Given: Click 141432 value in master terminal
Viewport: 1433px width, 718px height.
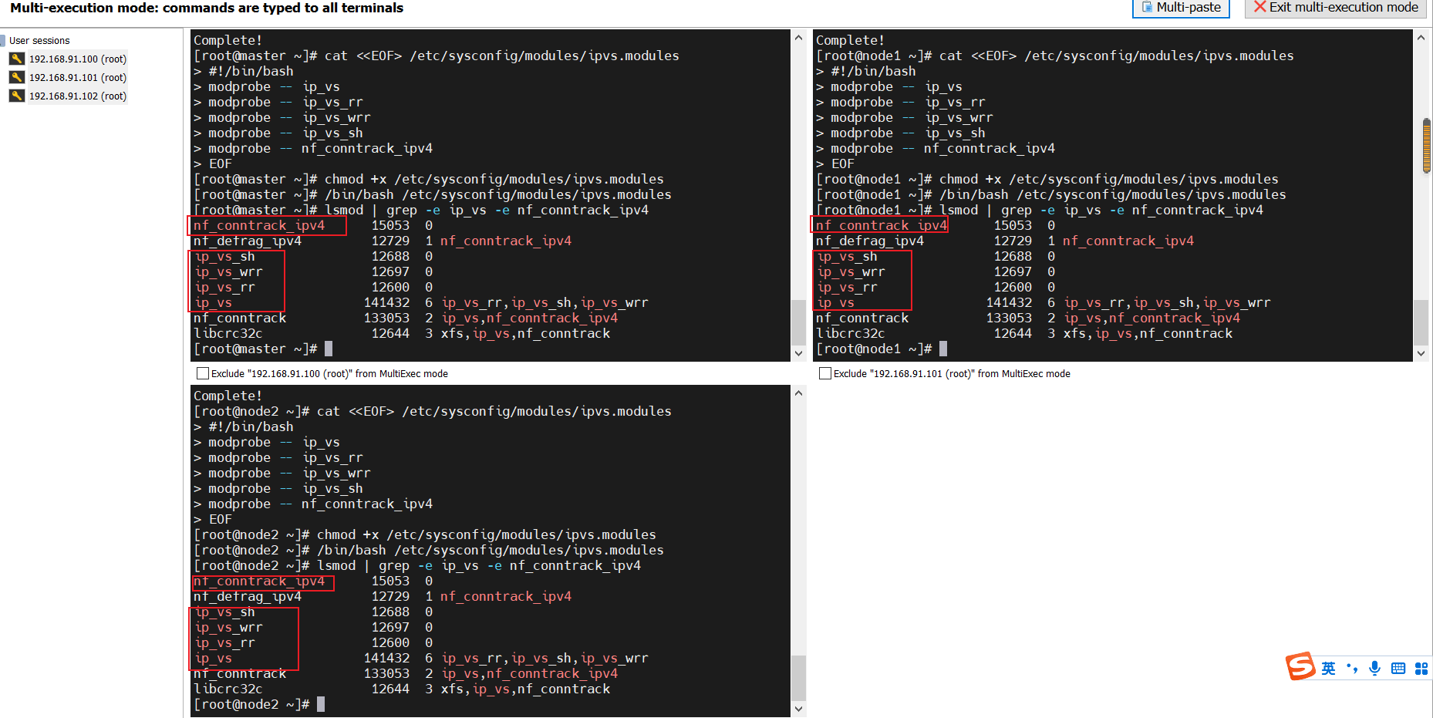Looking at the screenshot, I should click(386, 303).
